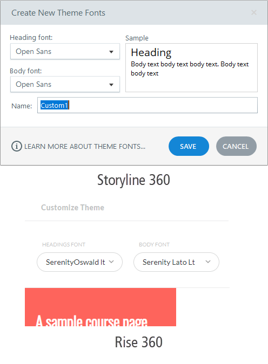Click the Storyline 360 caption
268x364 pixels.
(133, 180)
